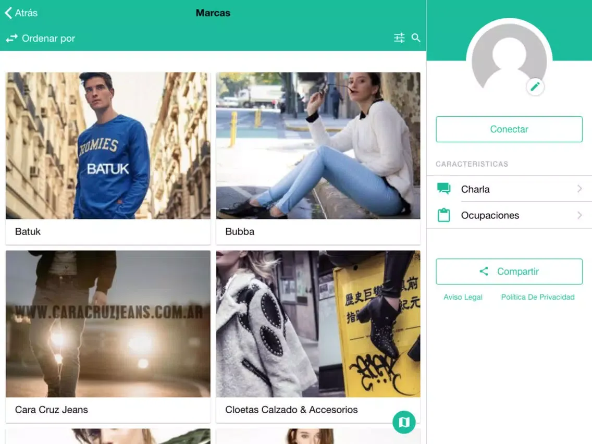
Task: Open the Ordenar por sort icon
Action: (11, 38)
